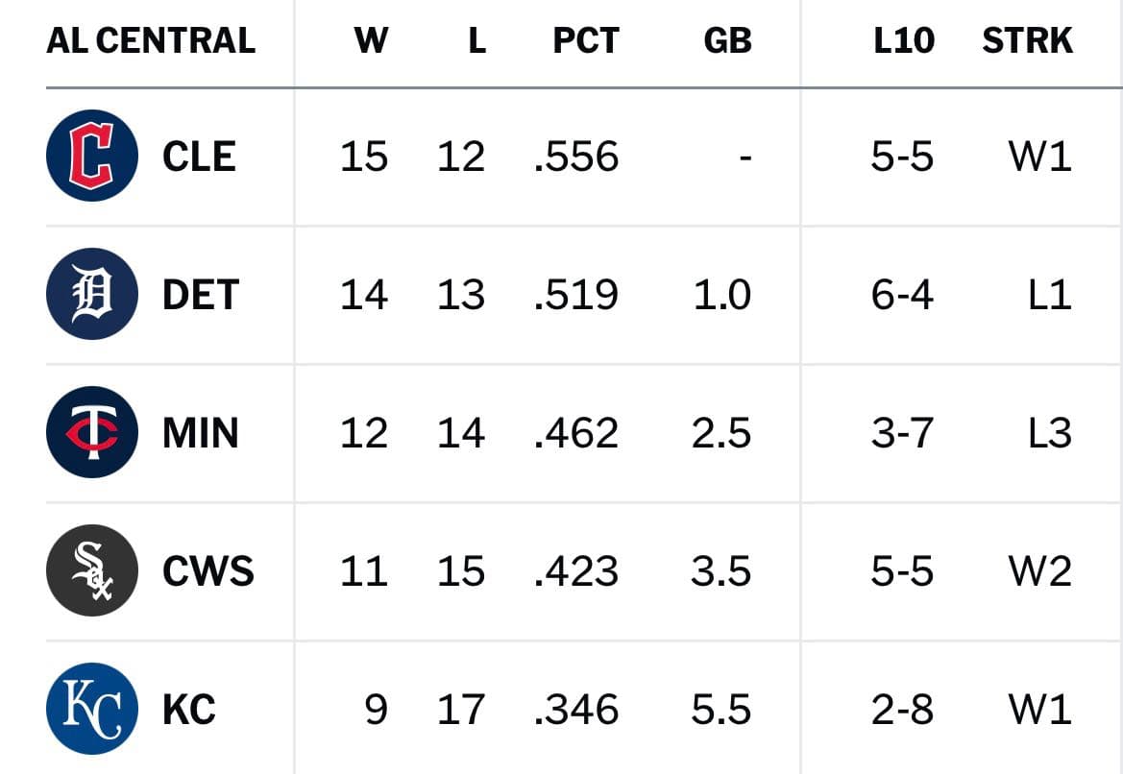Select the AL CENTRAL division heading

coord(151,40)
